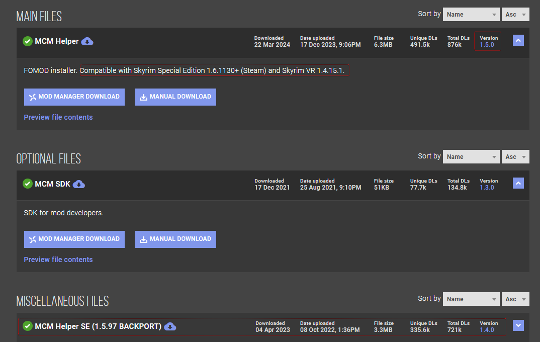
Task: Click the Downloaded 04 Apr 2023 value
Action: [273, 330]
